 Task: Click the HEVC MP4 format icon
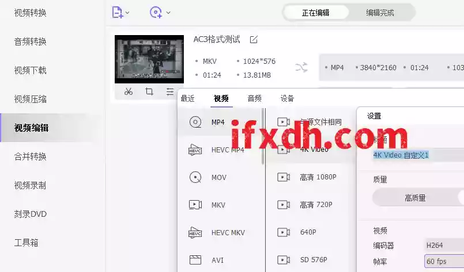coord(195,150)
